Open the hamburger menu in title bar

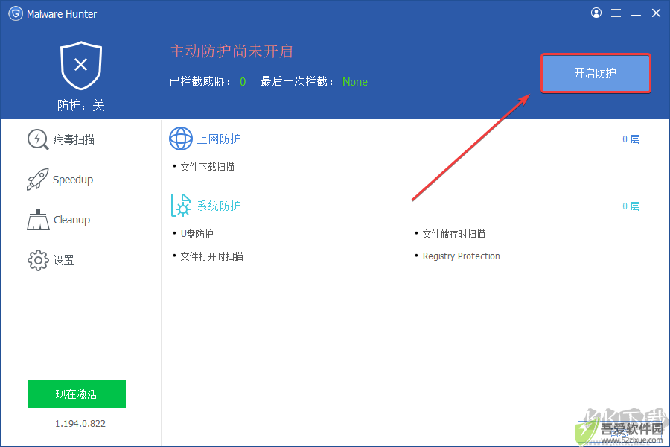616,13
